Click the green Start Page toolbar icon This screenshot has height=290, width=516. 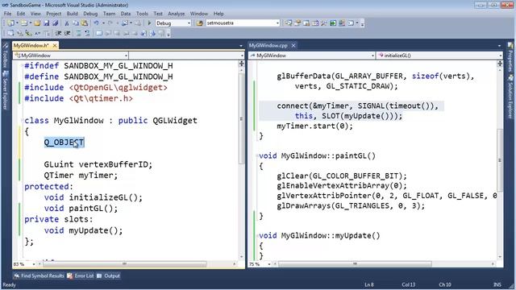pyautogui.click(x=333, y=23)
